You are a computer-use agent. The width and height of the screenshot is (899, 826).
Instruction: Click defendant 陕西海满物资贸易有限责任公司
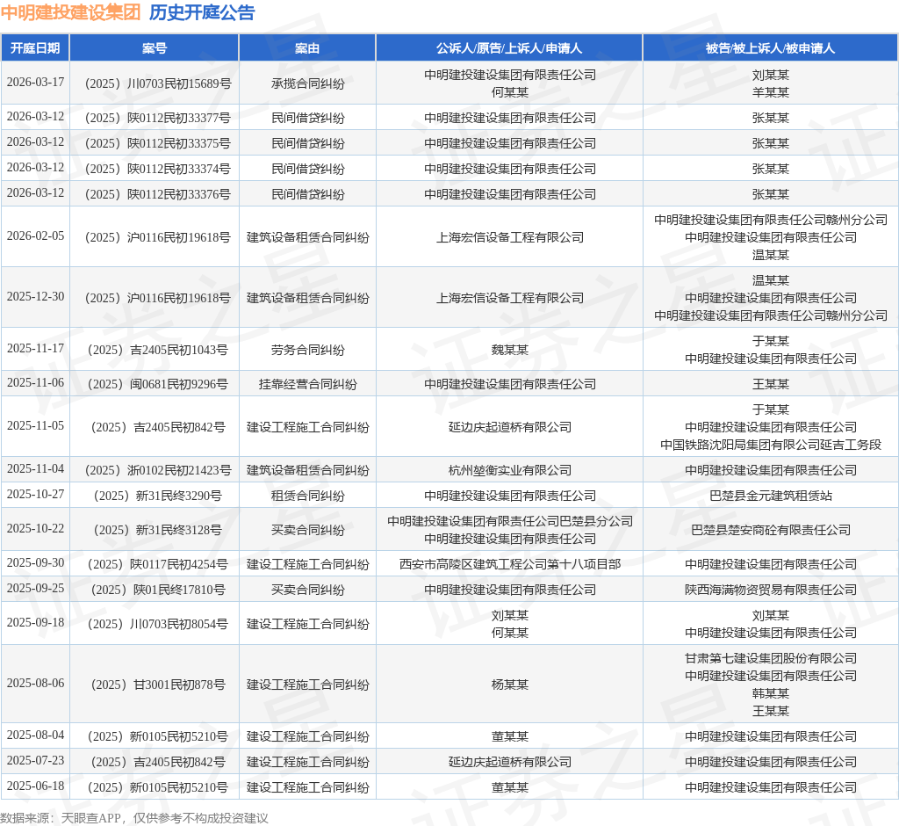tap(771, 590)
